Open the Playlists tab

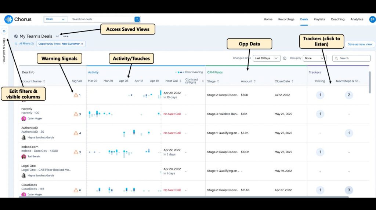(319, 19)
